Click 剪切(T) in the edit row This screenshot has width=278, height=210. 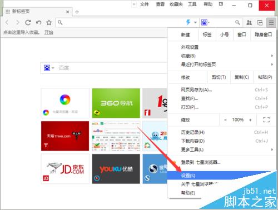[219, 77]
